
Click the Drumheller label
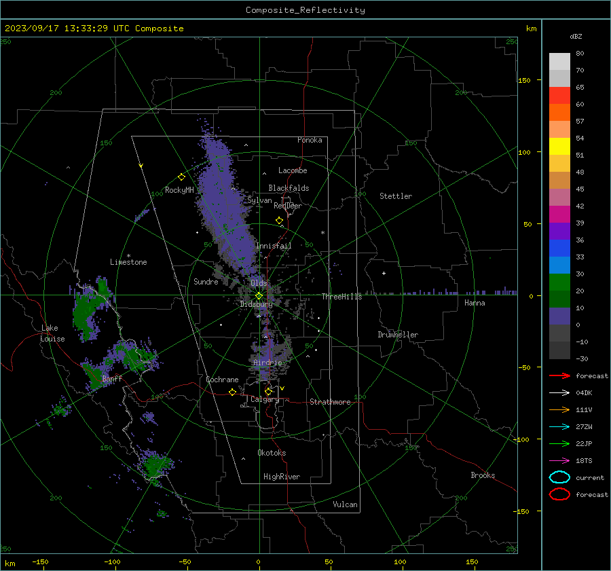(398, 335)
